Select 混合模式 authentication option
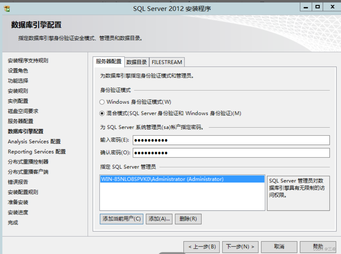341x254 pixels. coord(102,114)
